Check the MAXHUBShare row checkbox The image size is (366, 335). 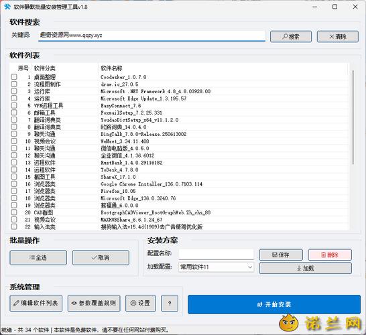[14, 219]
